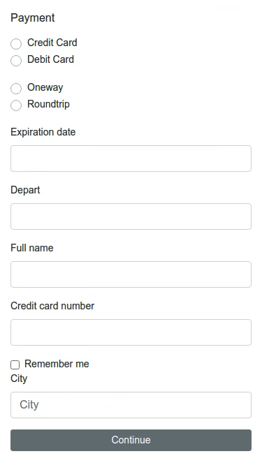
Task: Focus the Expiration date input field
Action: click(x=131, y=159)
